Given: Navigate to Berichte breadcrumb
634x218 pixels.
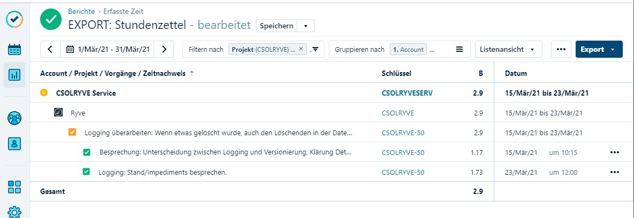Looking at the screenshot, I should pos(81,11).
